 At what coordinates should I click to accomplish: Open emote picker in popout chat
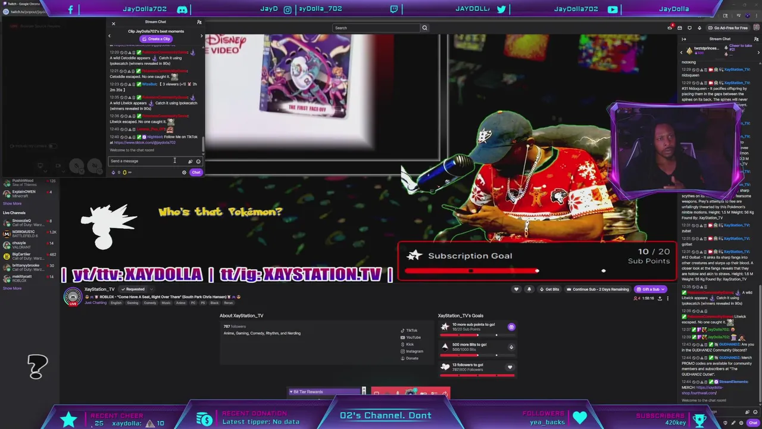[198, 161]
